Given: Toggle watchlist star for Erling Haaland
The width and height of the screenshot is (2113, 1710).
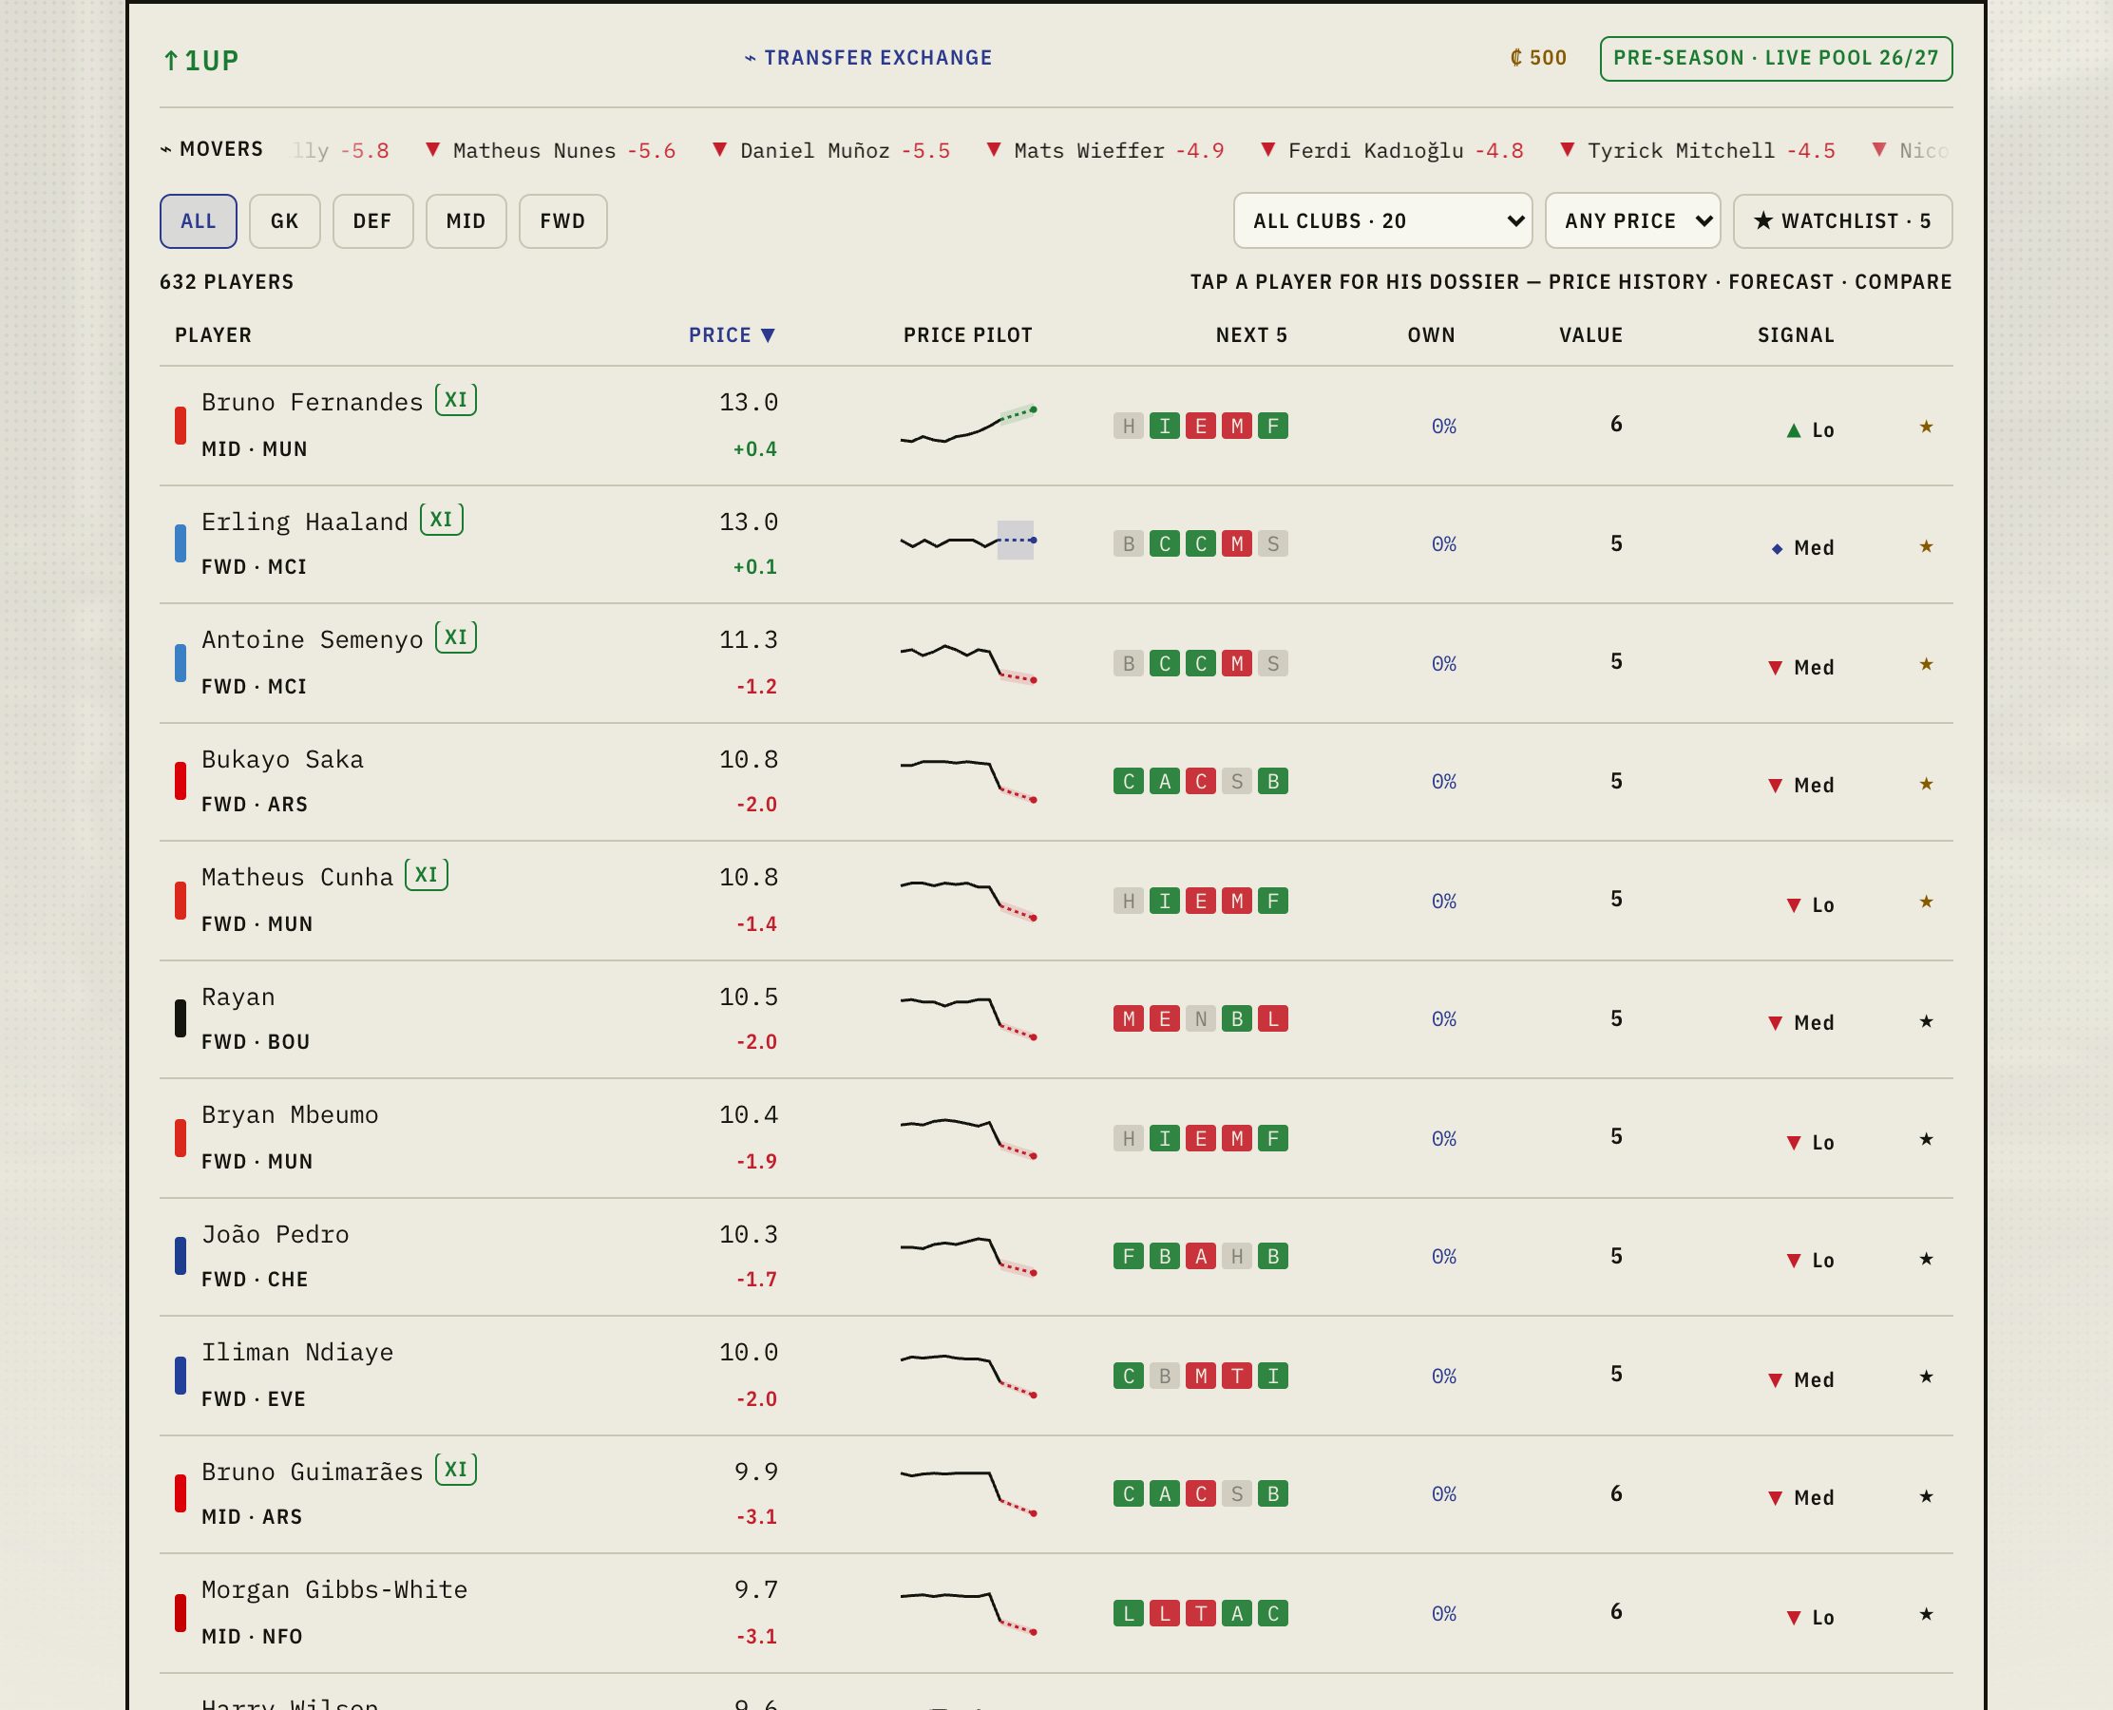Looking at the screenshot, I should [x=1926, y=545].
